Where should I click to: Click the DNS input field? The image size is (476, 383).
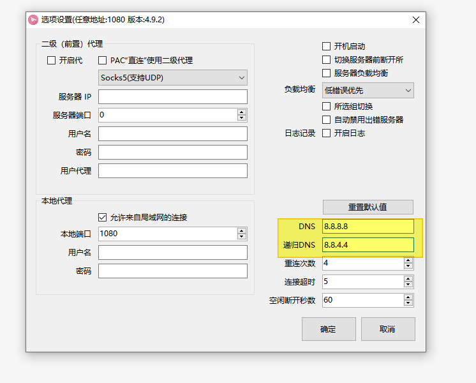point(368,227)
